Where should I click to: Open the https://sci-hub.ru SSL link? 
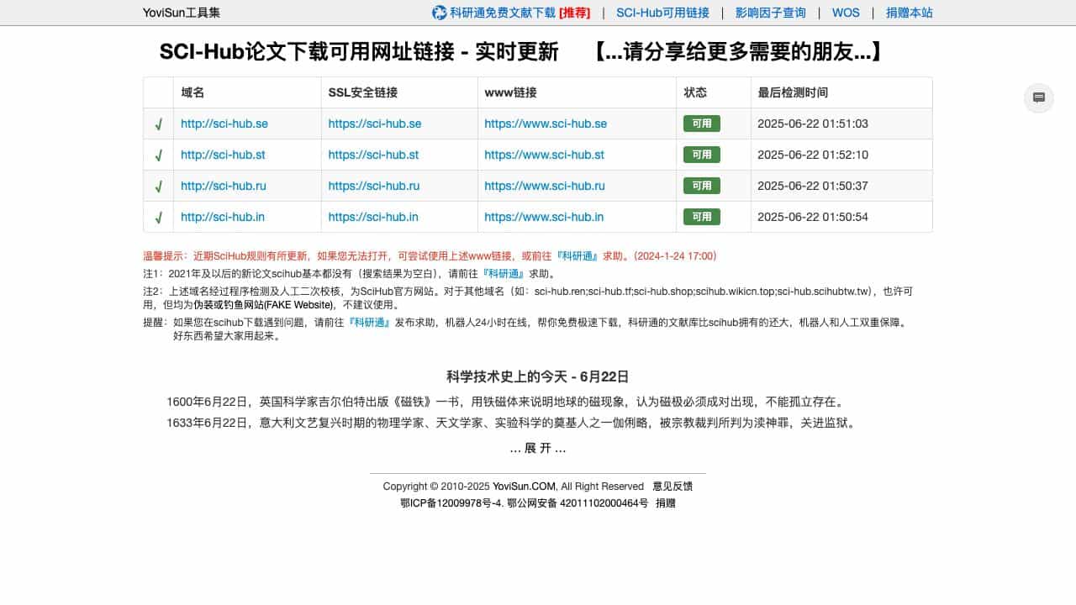click(x=374, y=186)
